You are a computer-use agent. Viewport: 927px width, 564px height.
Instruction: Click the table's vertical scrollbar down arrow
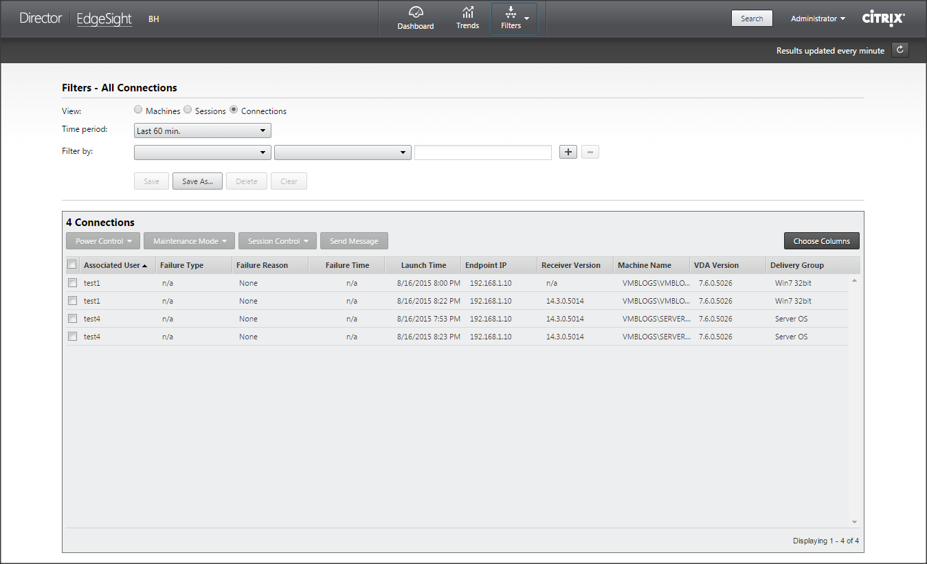click(854, 521)
